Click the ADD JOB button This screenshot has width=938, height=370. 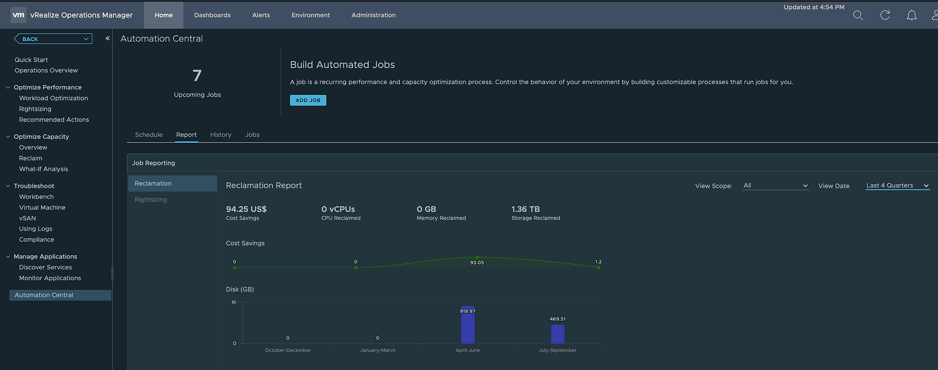click(308, 100)
